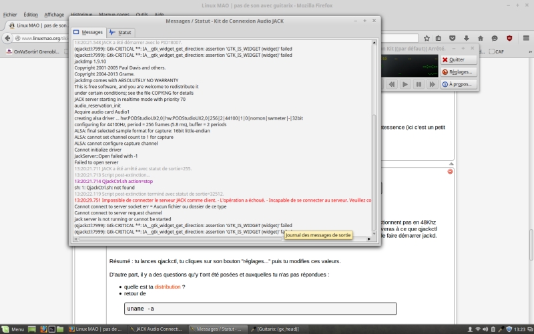
Task: Go to Firefox home page icon
Action: [x=481, y=38]
